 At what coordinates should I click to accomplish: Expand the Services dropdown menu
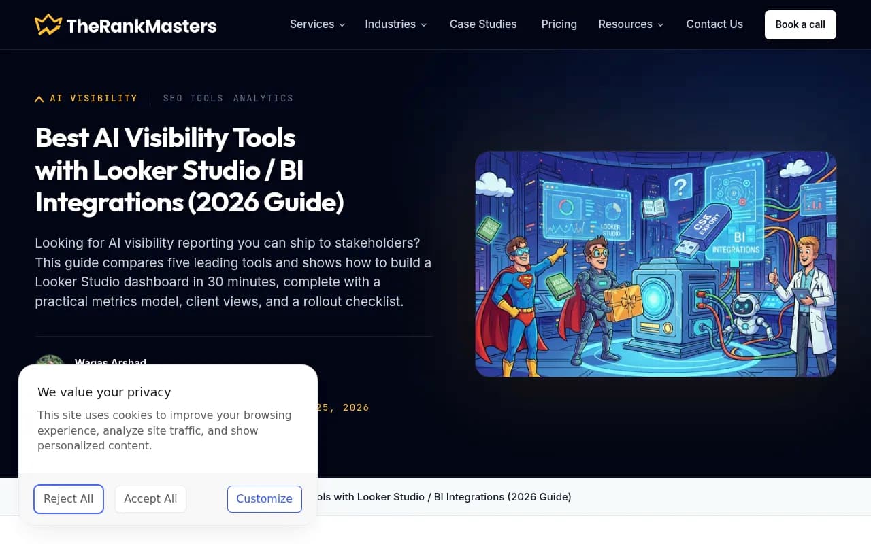coord(317,24)
